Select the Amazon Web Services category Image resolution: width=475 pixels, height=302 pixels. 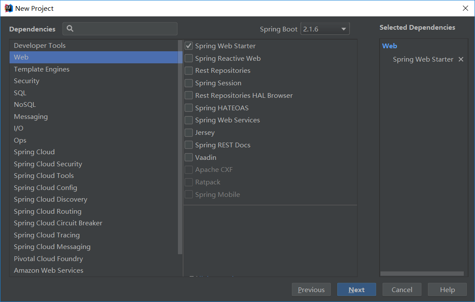pyautogui.click(x=94, y=270)
